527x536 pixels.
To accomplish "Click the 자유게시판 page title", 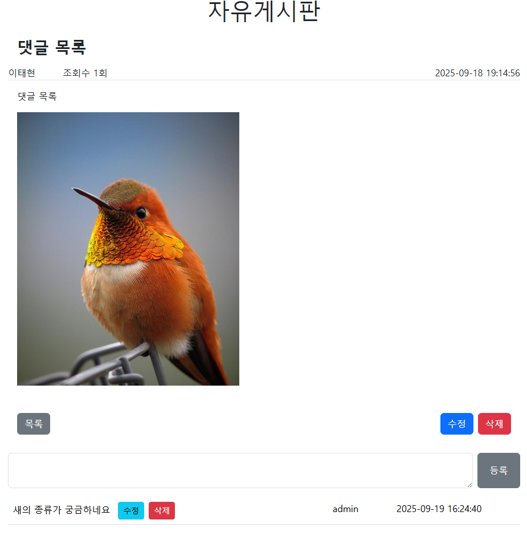I will click(264, 11).
